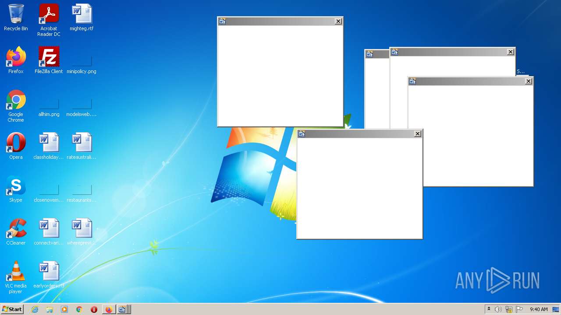
Task: Close the rightmost front blank window
Action: click(529, 81)
